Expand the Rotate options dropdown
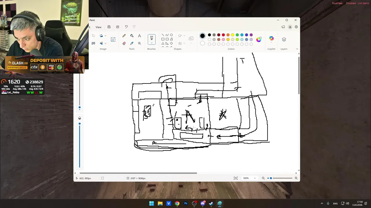The image size is (371, 208). (105, 36)
